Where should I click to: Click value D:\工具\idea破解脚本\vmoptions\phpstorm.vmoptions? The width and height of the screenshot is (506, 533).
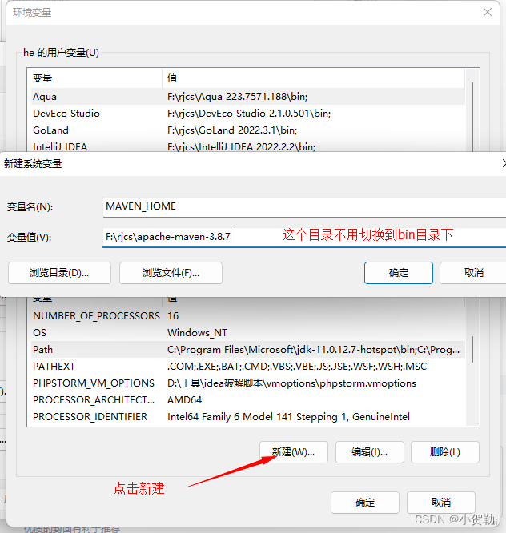tap(291, 383)
